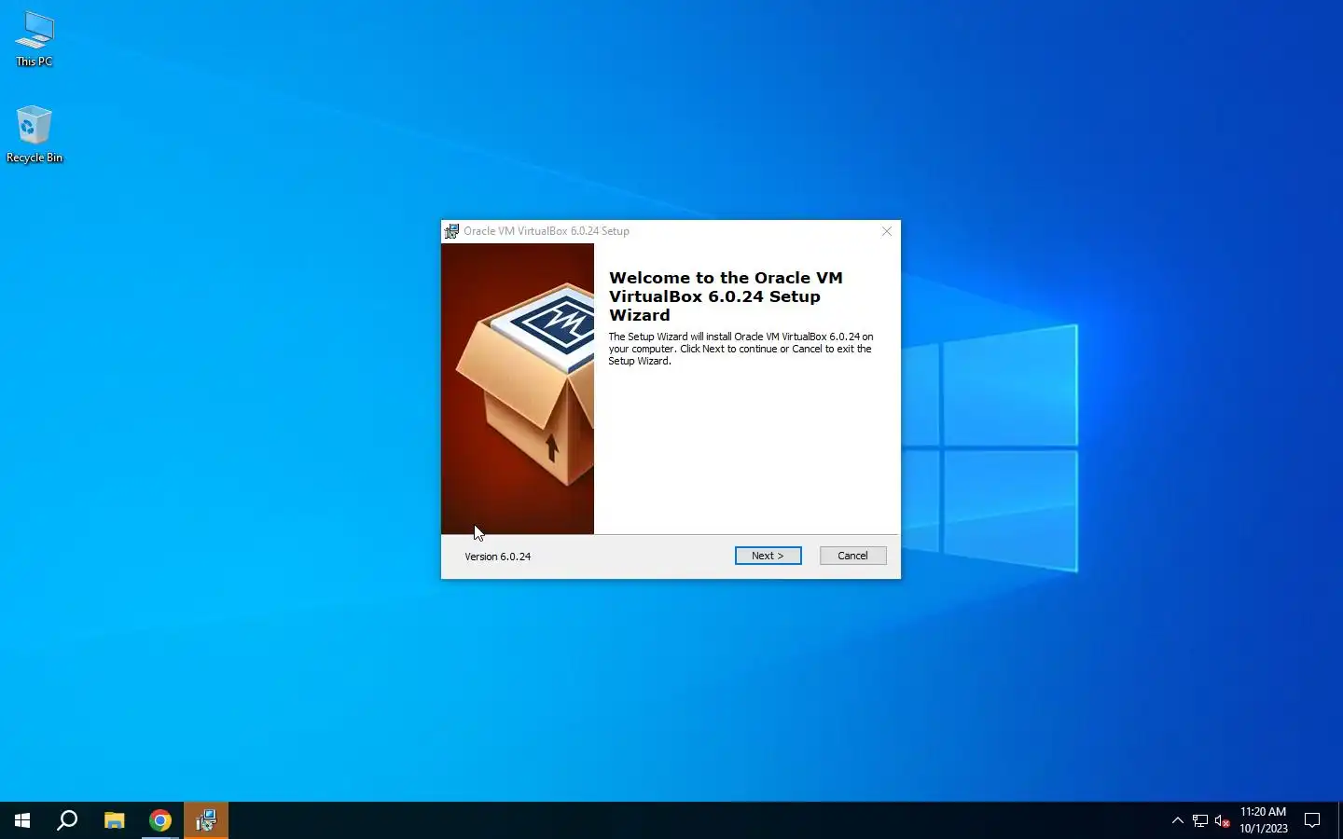
Task: Show hidden system tray icons
Action: 1177,820
